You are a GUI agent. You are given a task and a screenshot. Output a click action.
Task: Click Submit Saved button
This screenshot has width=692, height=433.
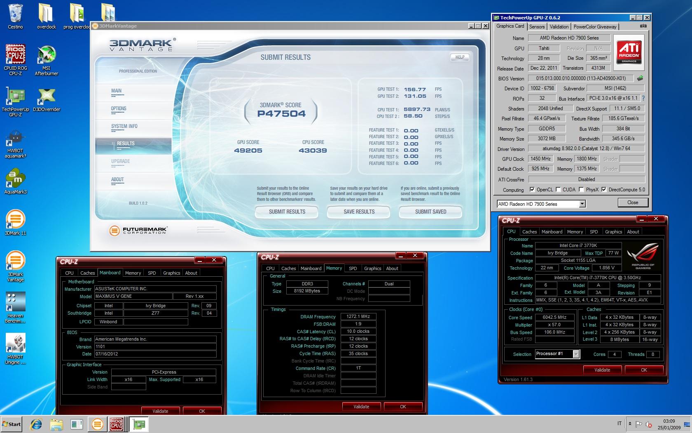[430, 212]
